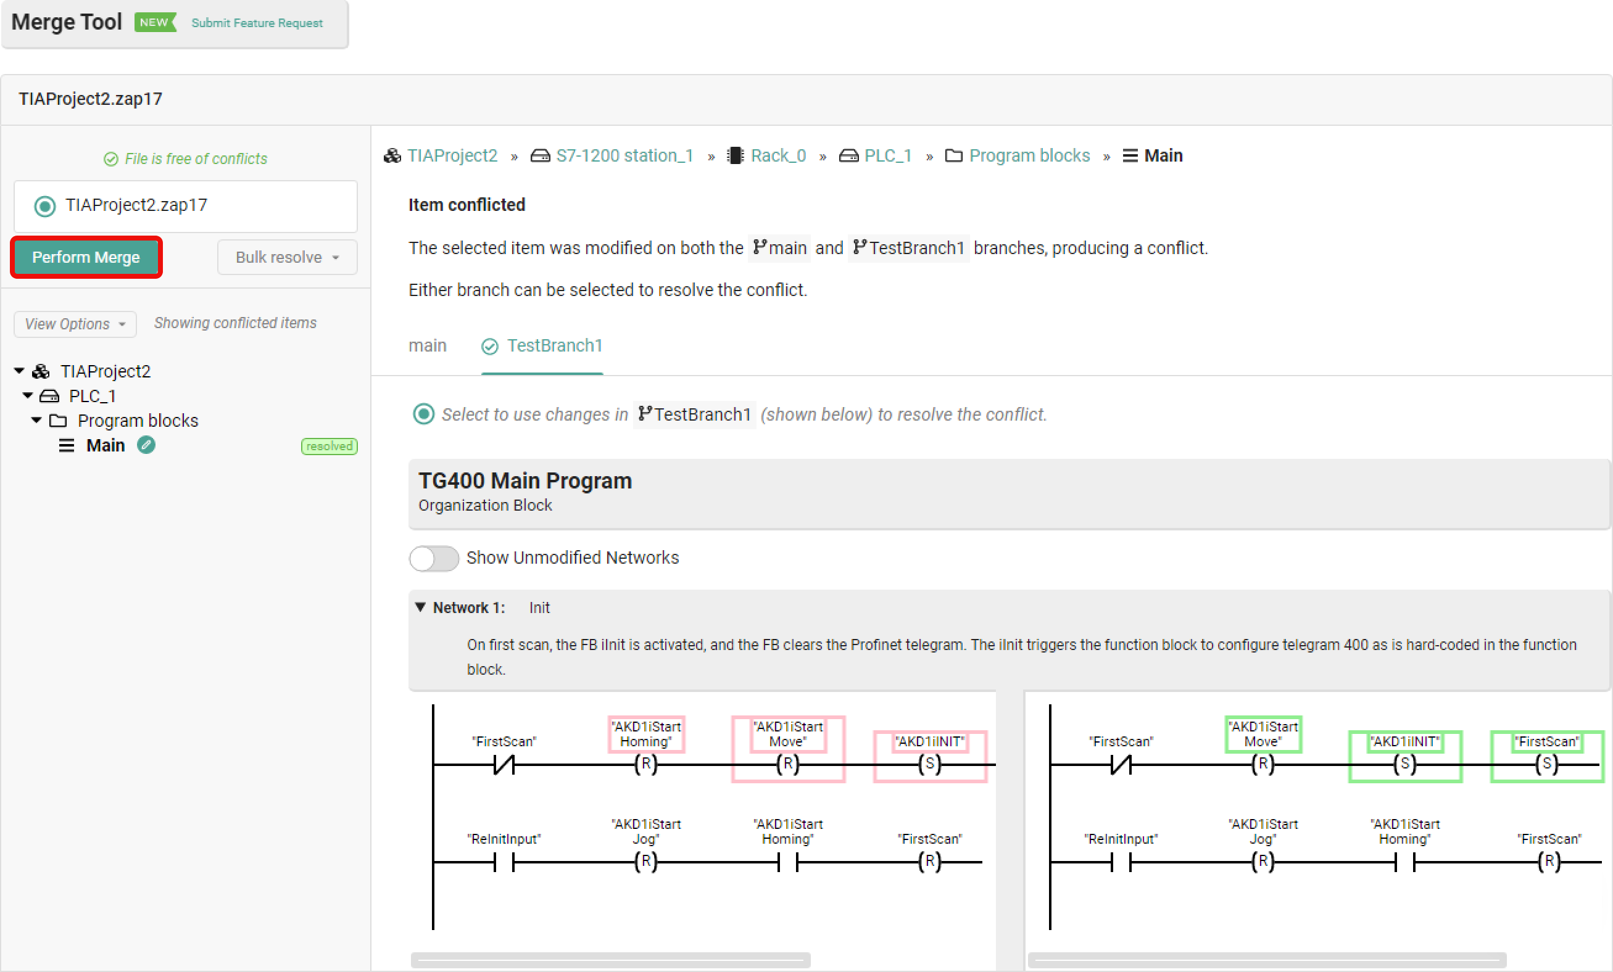The image size is (1613, 972).
Task: Click the left ladder diagram horizontal scrollbar
Action: pos(610,960)
